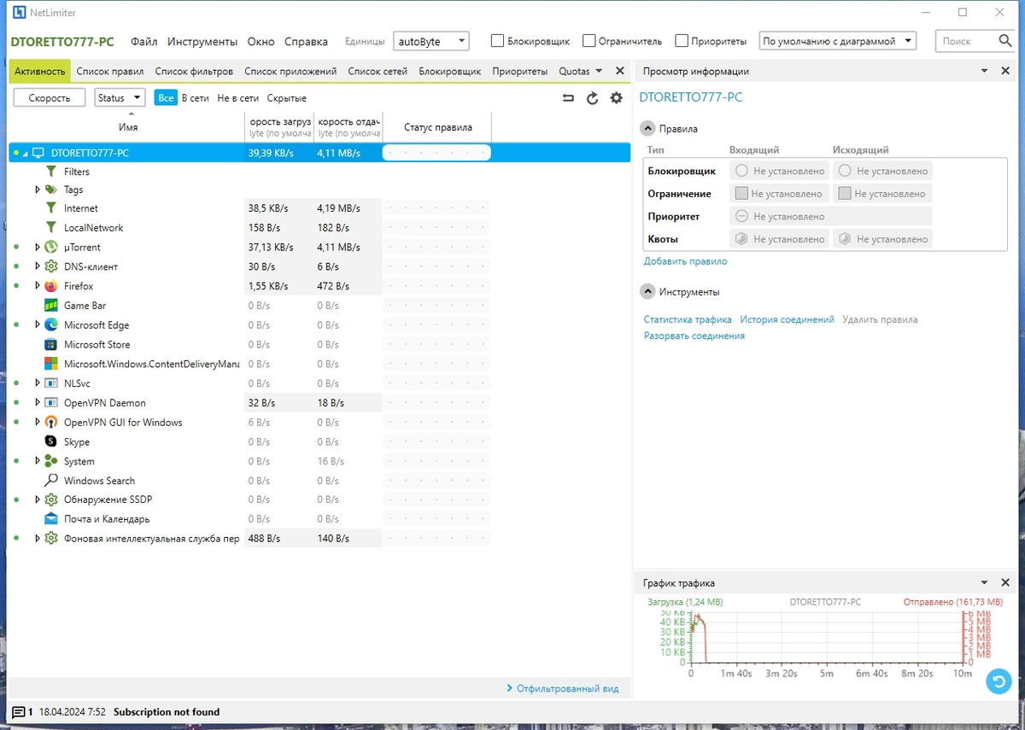Select incoming Блокировщик rule radio button

[741, 171]
